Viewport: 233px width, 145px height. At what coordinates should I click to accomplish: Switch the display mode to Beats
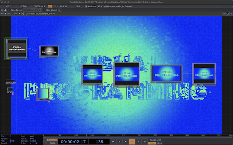52,143
